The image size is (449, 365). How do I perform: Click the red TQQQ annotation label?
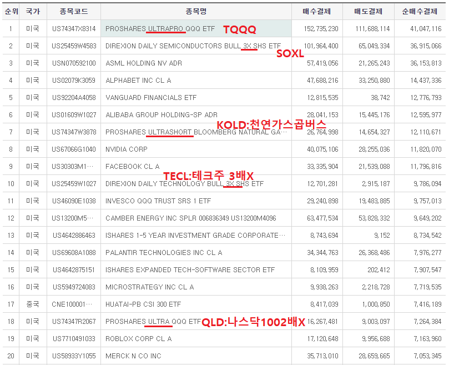[x=240, y=29]
